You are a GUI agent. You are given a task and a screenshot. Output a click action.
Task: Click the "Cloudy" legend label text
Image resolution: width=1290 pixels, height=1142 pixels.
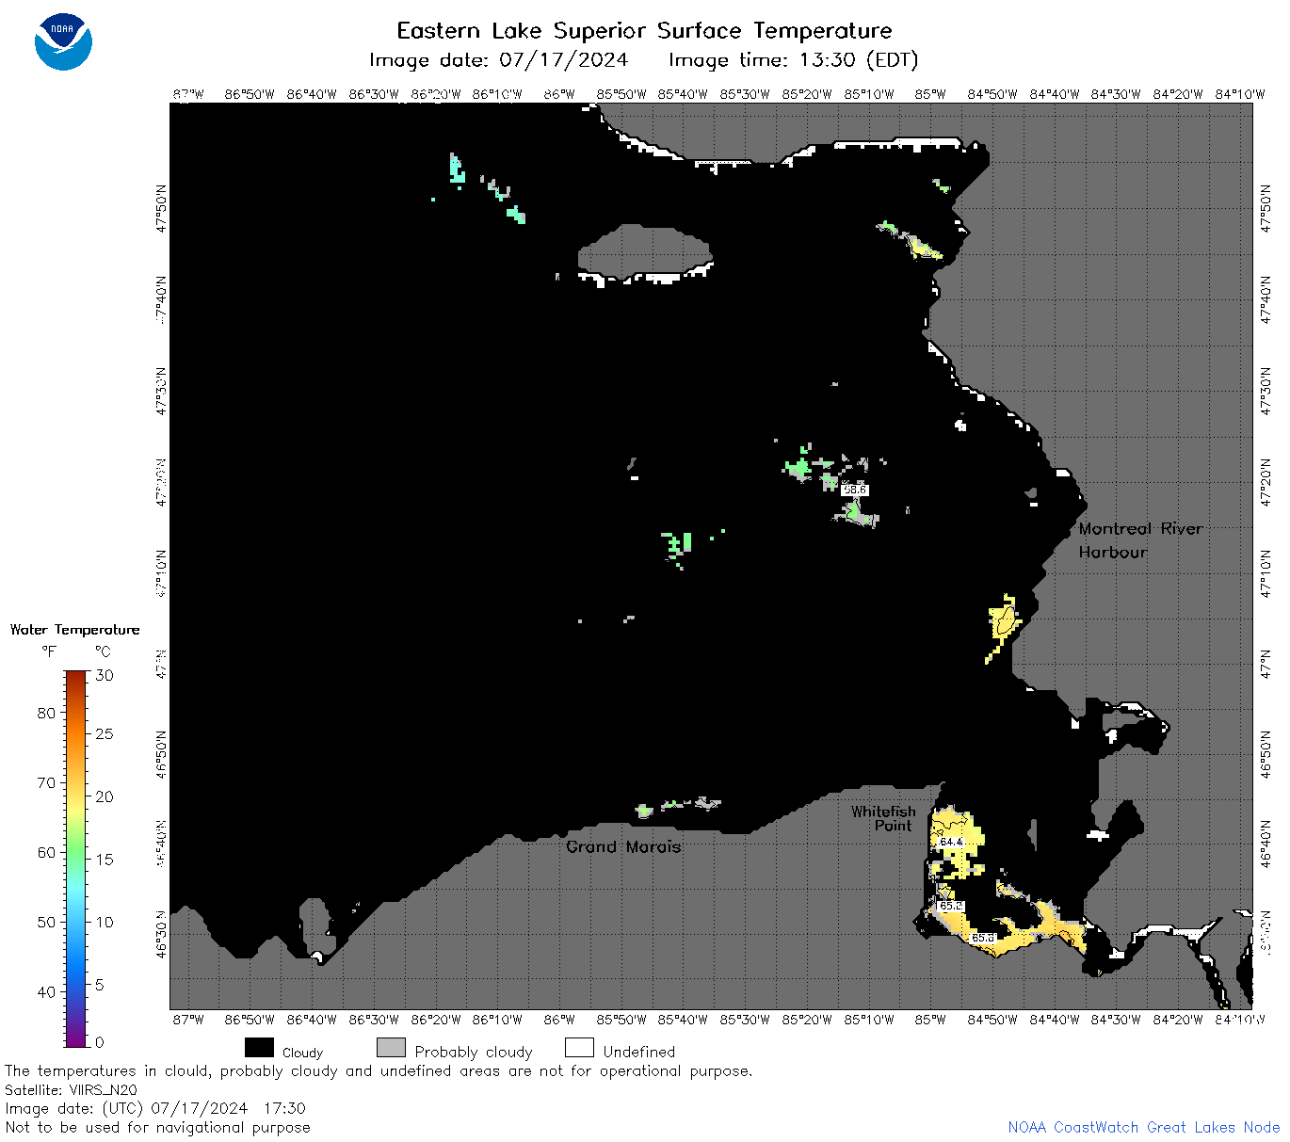click(x=302, y=1053)
